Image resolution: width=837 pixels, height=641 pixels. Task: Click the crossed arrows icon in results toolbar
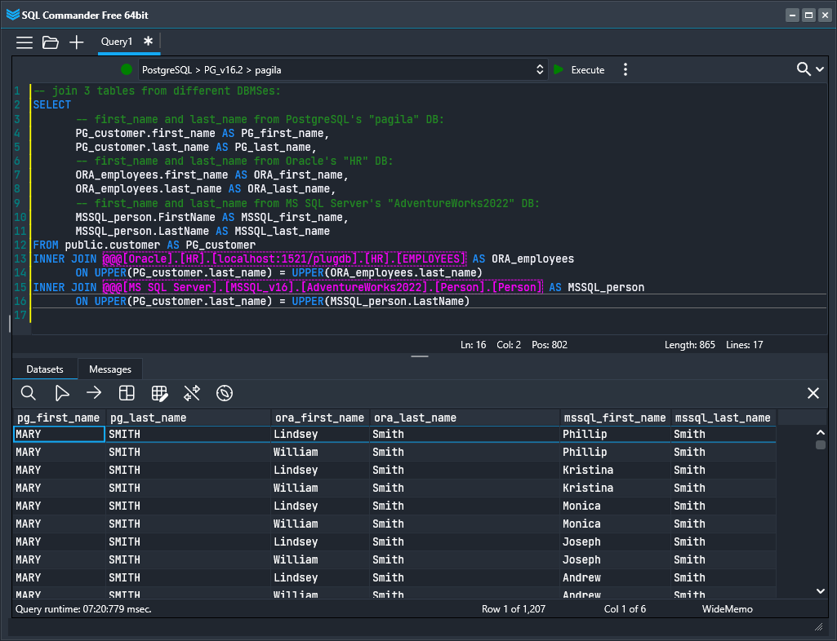pos(192,394)
